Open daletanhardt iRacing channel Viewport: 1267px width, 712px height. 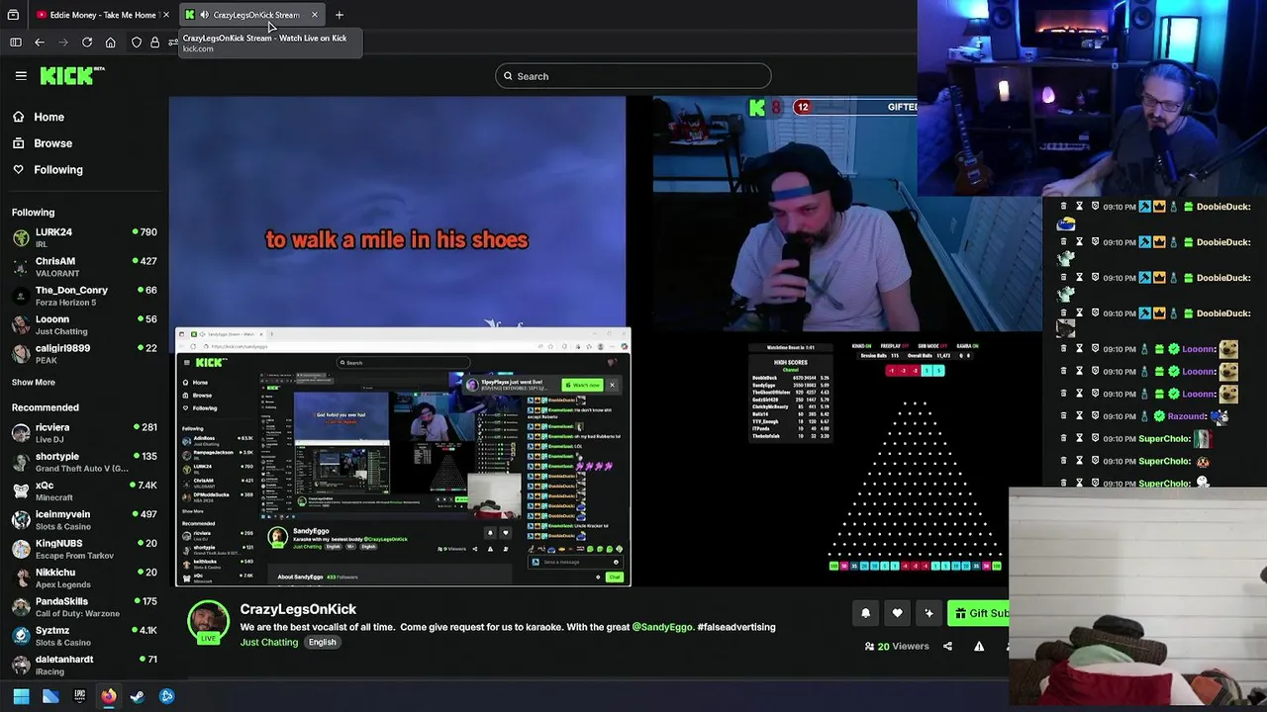[x=84, y=665]
